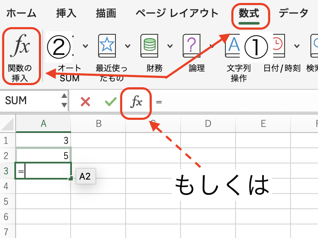Screen dimensions: 318x238
Task: Expand the 財務 dropdown arrow
Action: tap(170, 46)
